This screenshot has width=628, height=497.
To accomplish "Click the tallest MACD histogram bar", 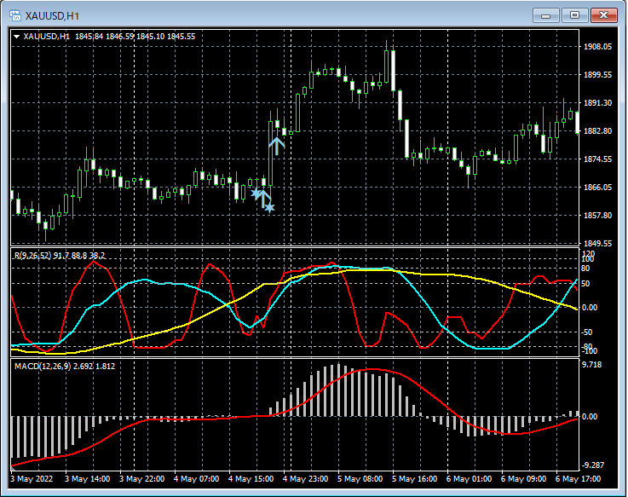I will point(338,390).
